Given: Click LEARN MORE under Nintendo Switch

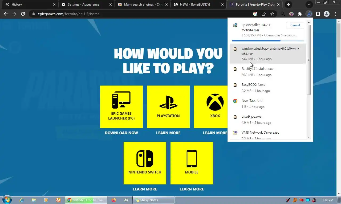Looking at the screenshot, I should 145,189.
